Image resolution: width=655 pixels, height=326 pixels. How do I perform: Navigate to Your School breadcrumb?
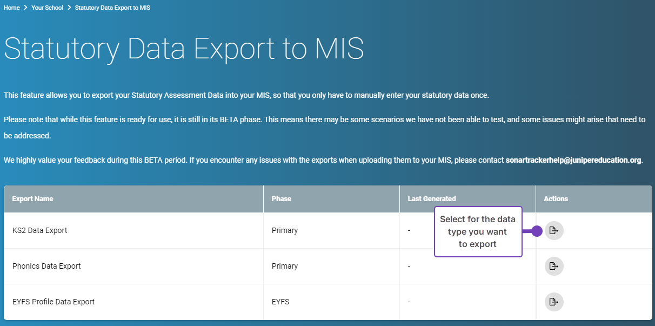(48, 8)
